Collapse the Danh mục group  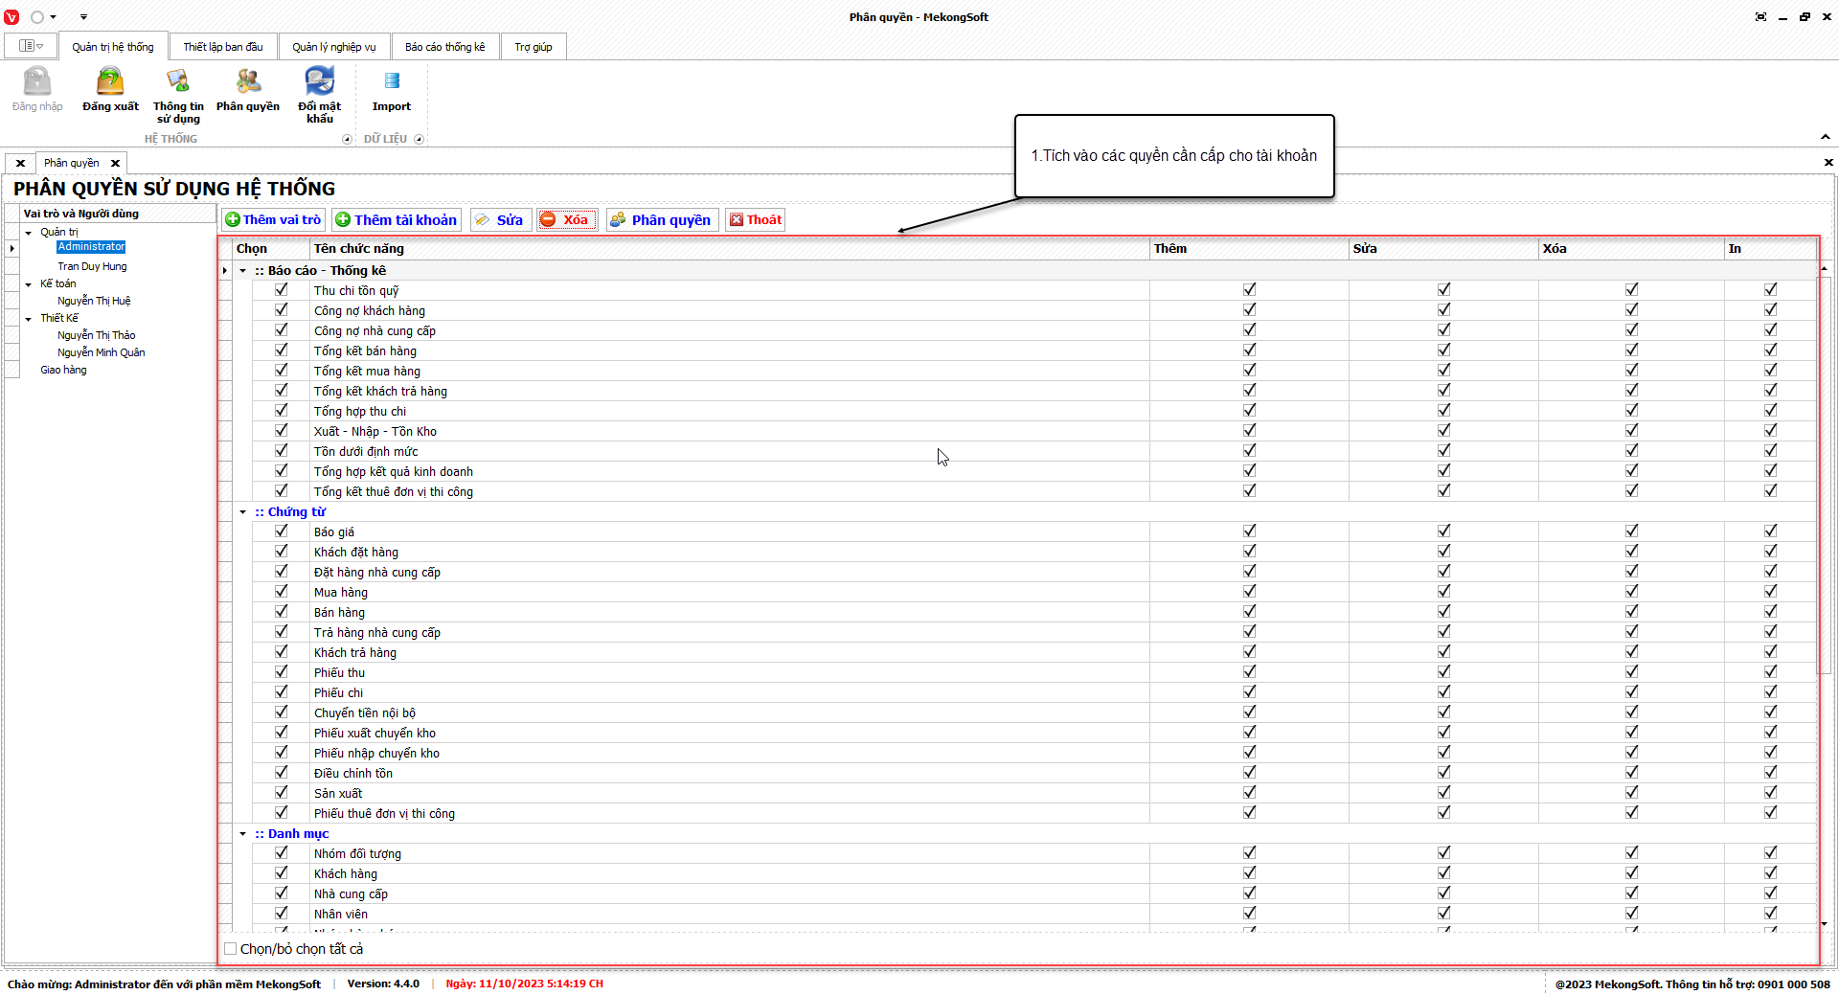(x=243, y=834)
